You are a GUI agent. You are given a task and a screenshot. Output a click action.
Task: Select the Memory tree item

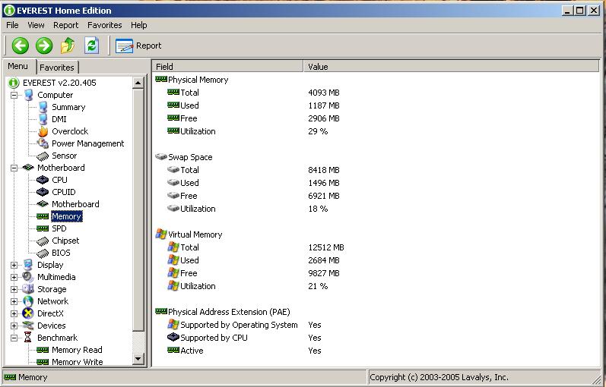pyautogui.click(x=66, y=216)
